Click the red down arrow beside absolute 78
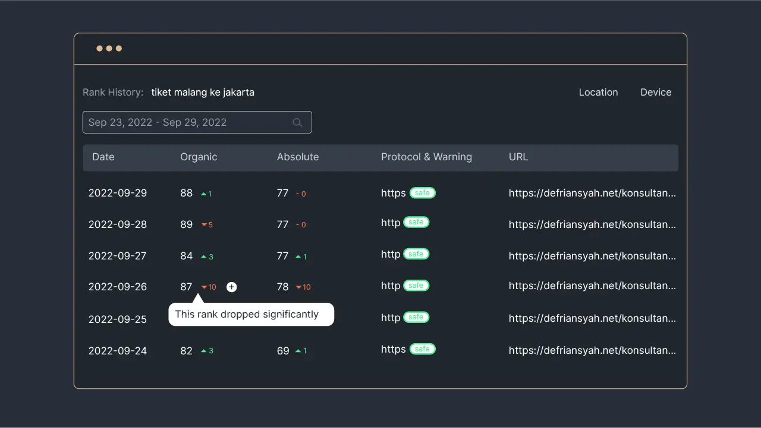This screenshot has height=428, width=761. (x=298, y=287)
